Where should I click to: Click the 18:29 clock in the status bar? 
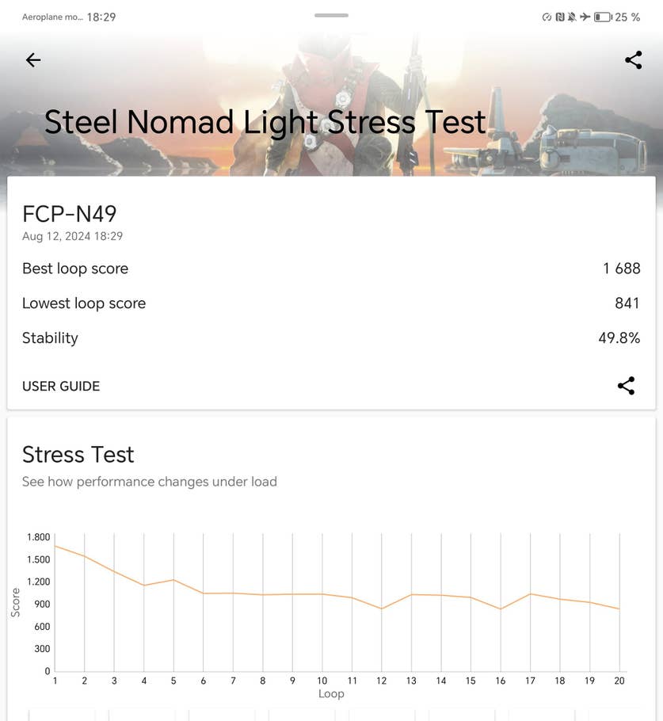tap(101, 17)
